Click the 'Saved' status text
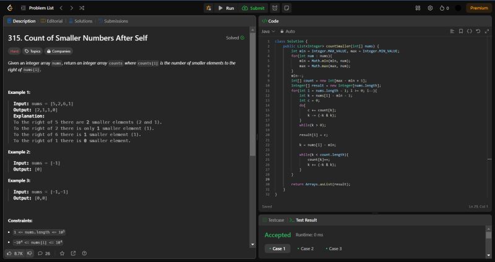 point(267,206)
